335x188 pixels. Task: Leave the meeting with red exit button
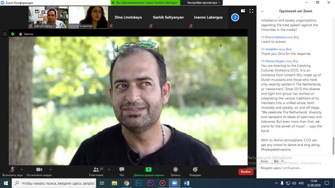(246, 171)
